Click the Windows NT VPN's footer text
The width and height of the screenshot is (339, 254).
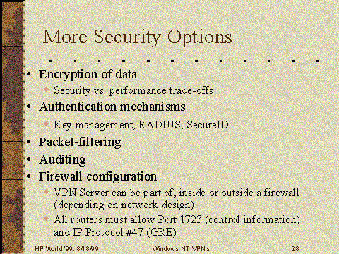(181, 249)
